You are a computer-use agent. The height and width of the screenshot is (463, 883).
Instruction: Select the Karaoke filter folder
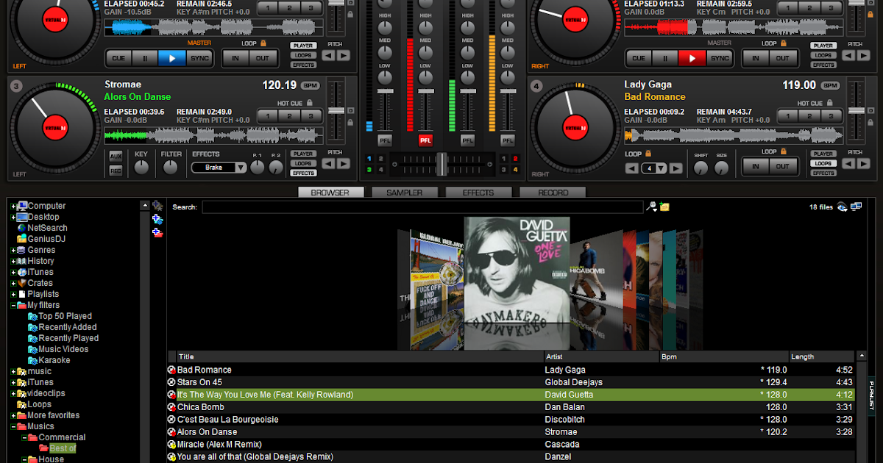click(x=49, y=360)
